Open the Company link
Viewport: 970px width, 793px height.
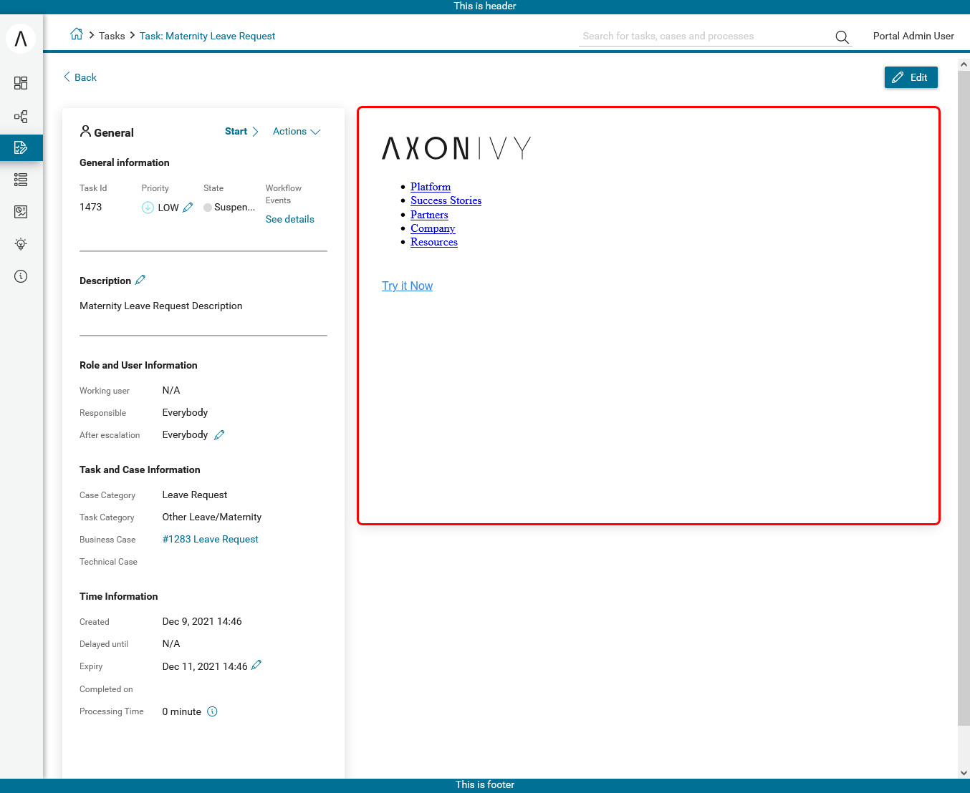(433, 228)
